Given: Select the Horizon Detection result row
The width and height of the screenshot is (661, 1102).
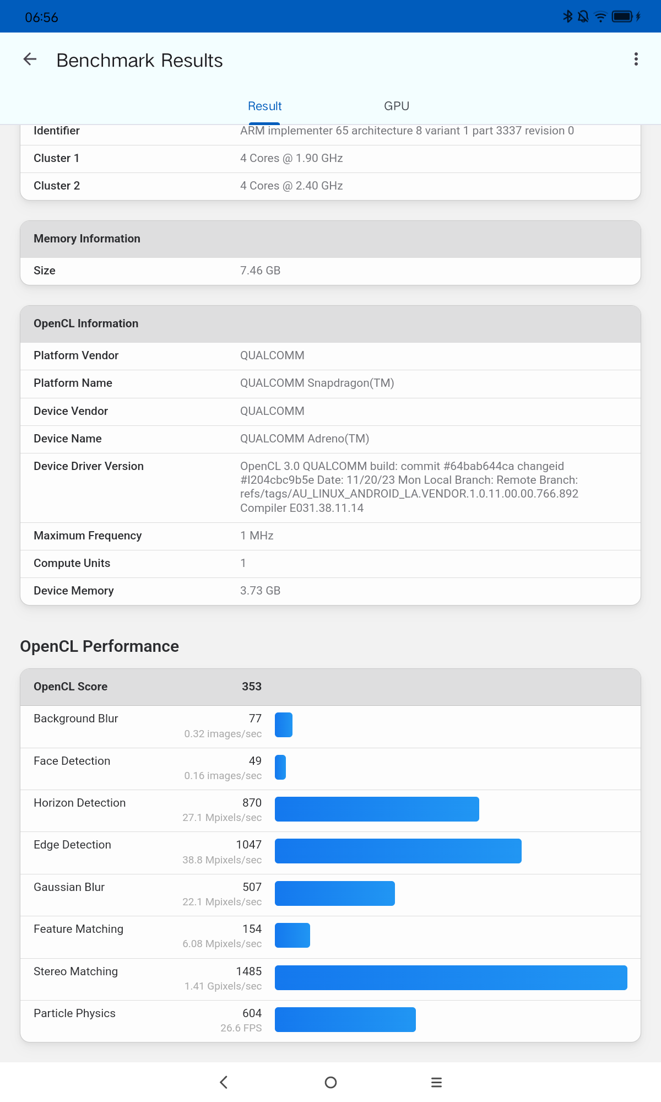Looking at the screenshot, I should coord(330,810).
